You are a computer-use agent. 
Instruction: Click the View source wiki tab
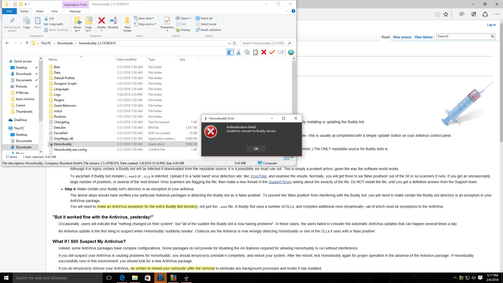click(402, 37)
